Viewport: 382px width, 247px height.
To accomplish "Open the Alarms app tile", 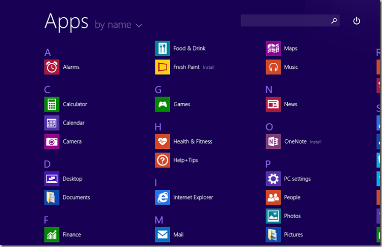I will pyautogui.click(x=52, y=67).
